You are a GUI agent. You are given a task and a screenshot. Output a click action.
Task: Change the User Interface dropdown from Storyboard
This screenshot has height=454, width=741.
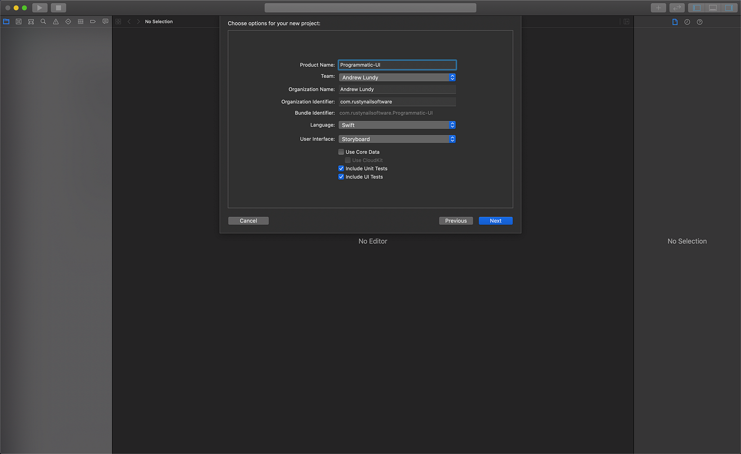(397, 139)
